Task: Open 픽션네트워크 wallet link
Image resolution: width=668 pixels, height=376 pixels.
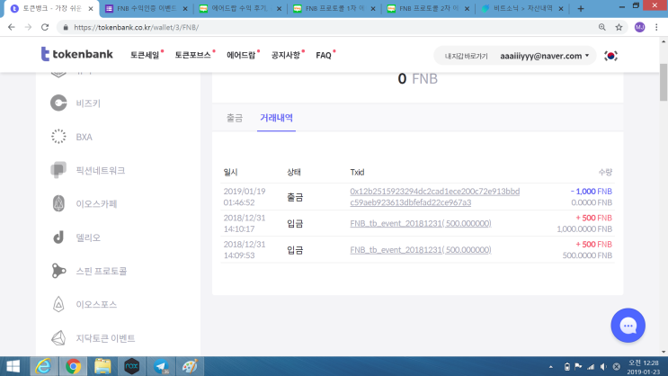Action: coord(100,170)
